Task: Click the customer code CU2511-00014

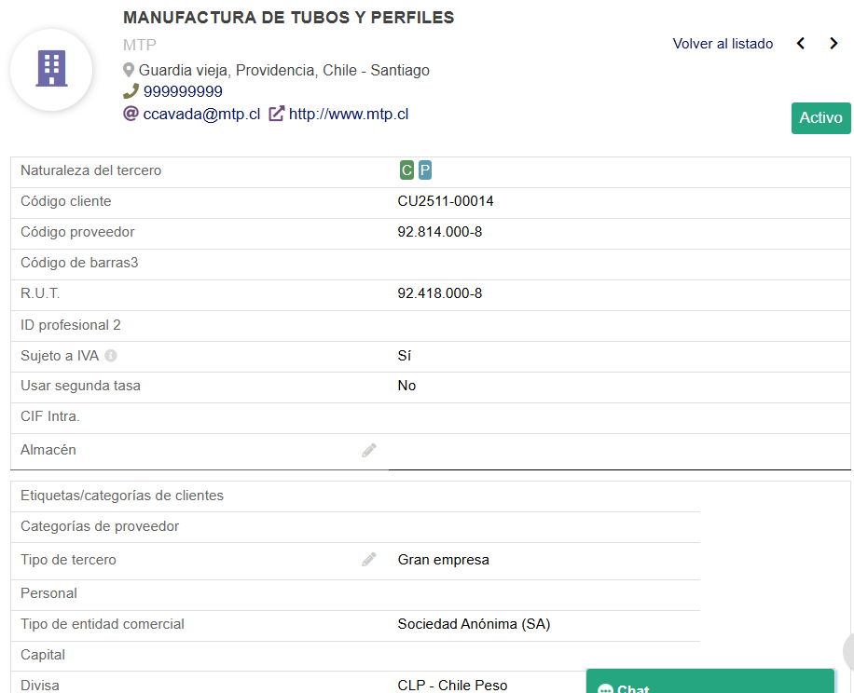Action: 446,201
